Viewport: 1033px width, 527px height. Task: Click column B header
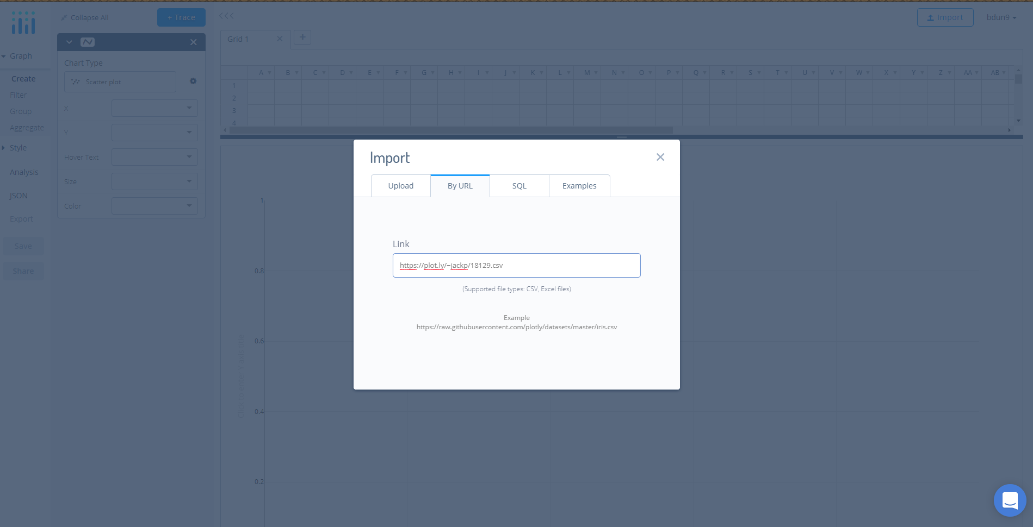(x=288, y=73)
